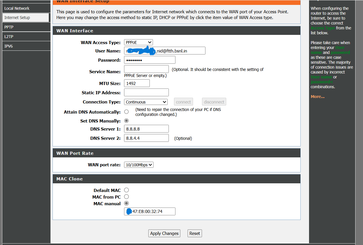Select Set DNS Manually radio button
The width and height of the screenshot is (363, 245).
pos(126,121)
